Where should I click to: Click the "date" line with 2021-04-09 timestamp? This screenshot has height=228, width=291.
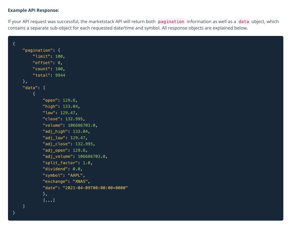85,188
